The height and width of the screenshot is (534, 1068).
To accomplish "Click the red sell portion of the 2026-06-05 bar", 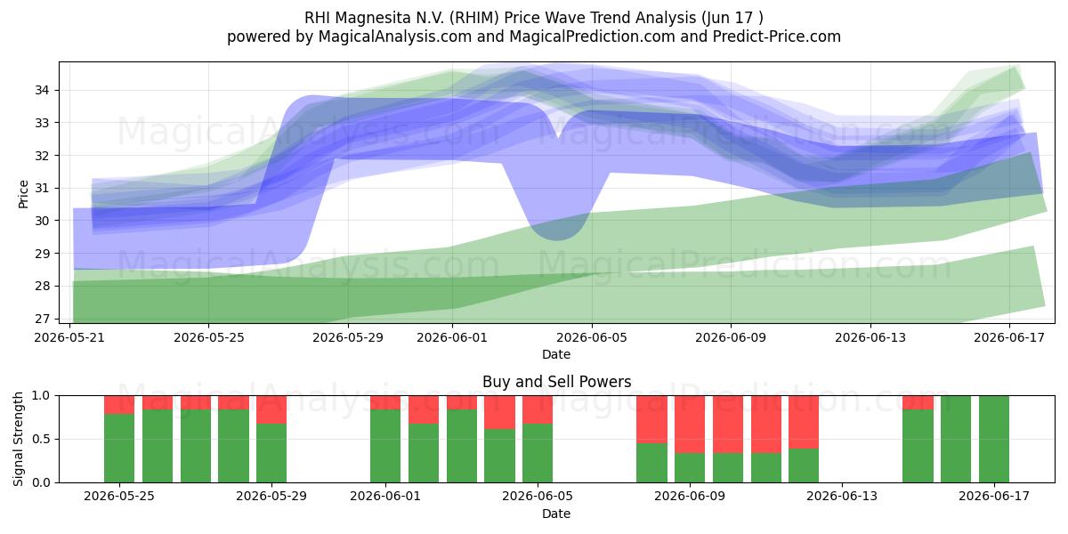I will click(x=538, y=409).
